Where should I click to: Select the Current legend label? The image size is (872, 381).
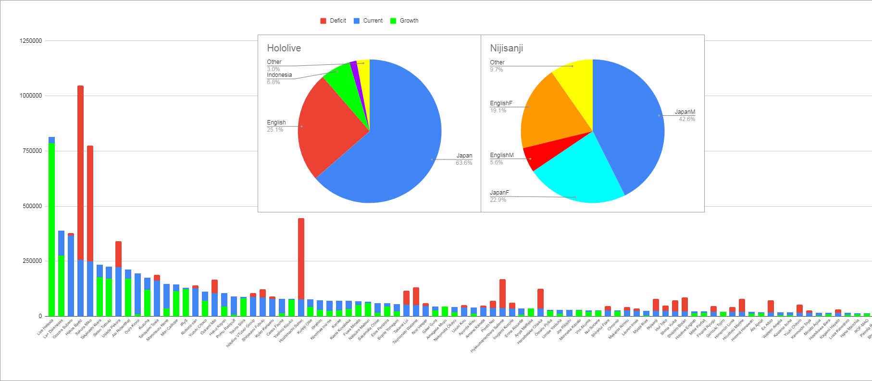(373, 21)
